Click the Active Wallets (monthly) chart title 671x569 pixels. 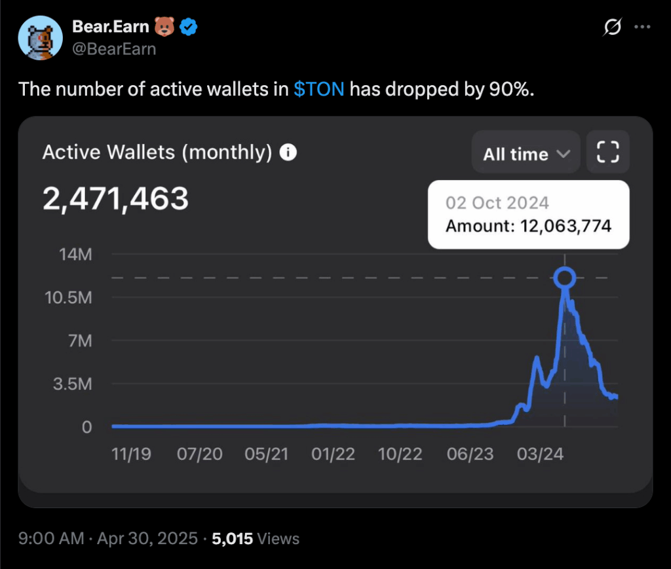click(x=157, y=153)
